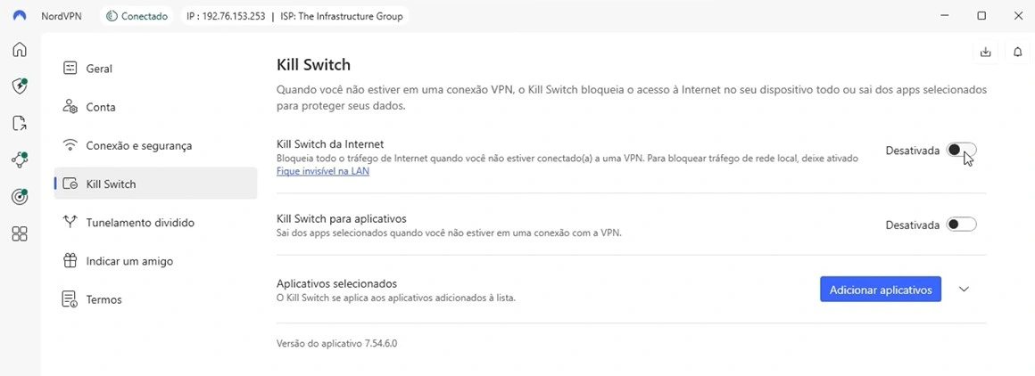
Task: Click the Kill Switch sidebar icon
Action: coord(70,184)
